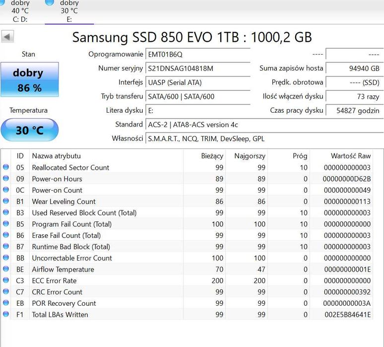This screenshot has width=384, height=347.
Task: Click the interface field UASP (Serial ATA)
Action: pyautogui.click(x=198, y=82)
